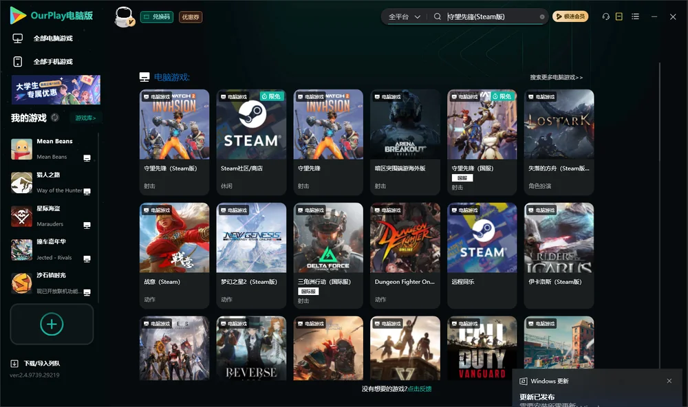Open 守望先锋（国服）game card
This screenshot has height=407, width=688.
[482, 142]
